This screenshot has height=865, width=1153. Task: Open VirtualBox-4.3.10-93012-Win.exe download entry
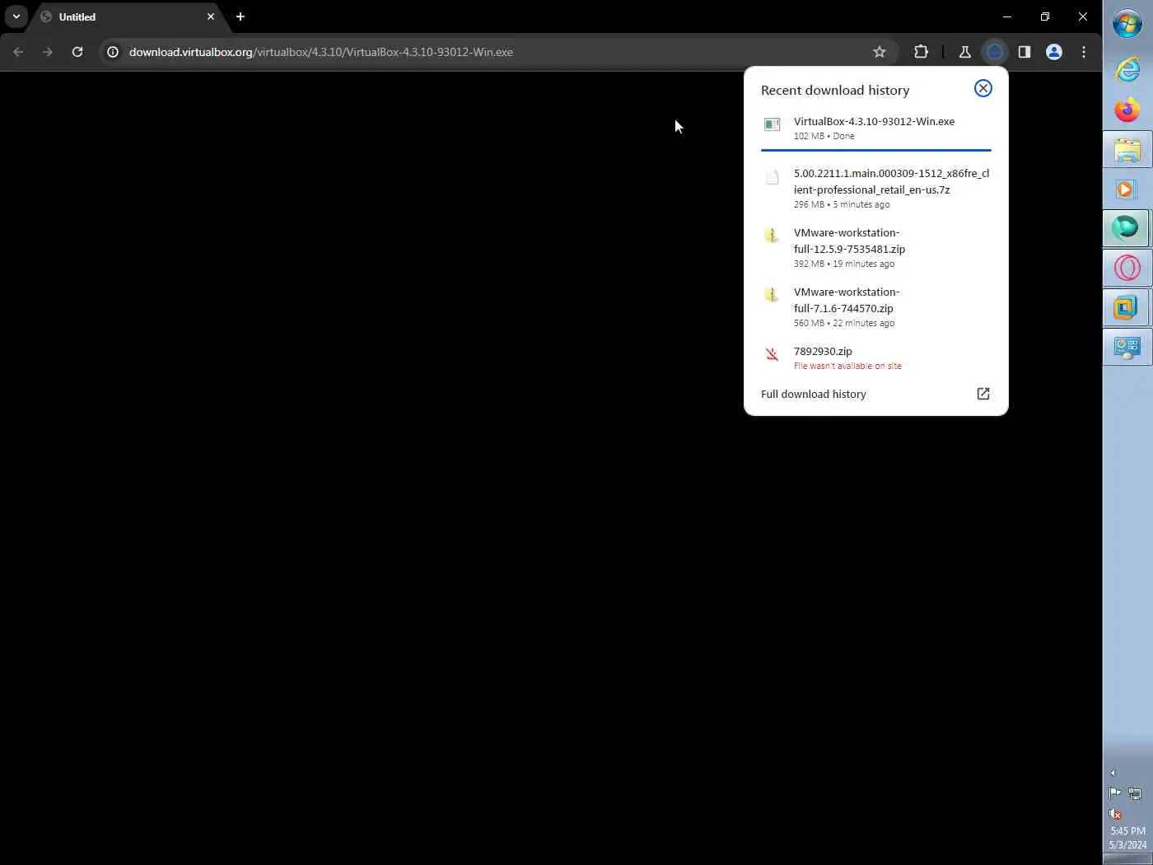click(x=875, y=128)
